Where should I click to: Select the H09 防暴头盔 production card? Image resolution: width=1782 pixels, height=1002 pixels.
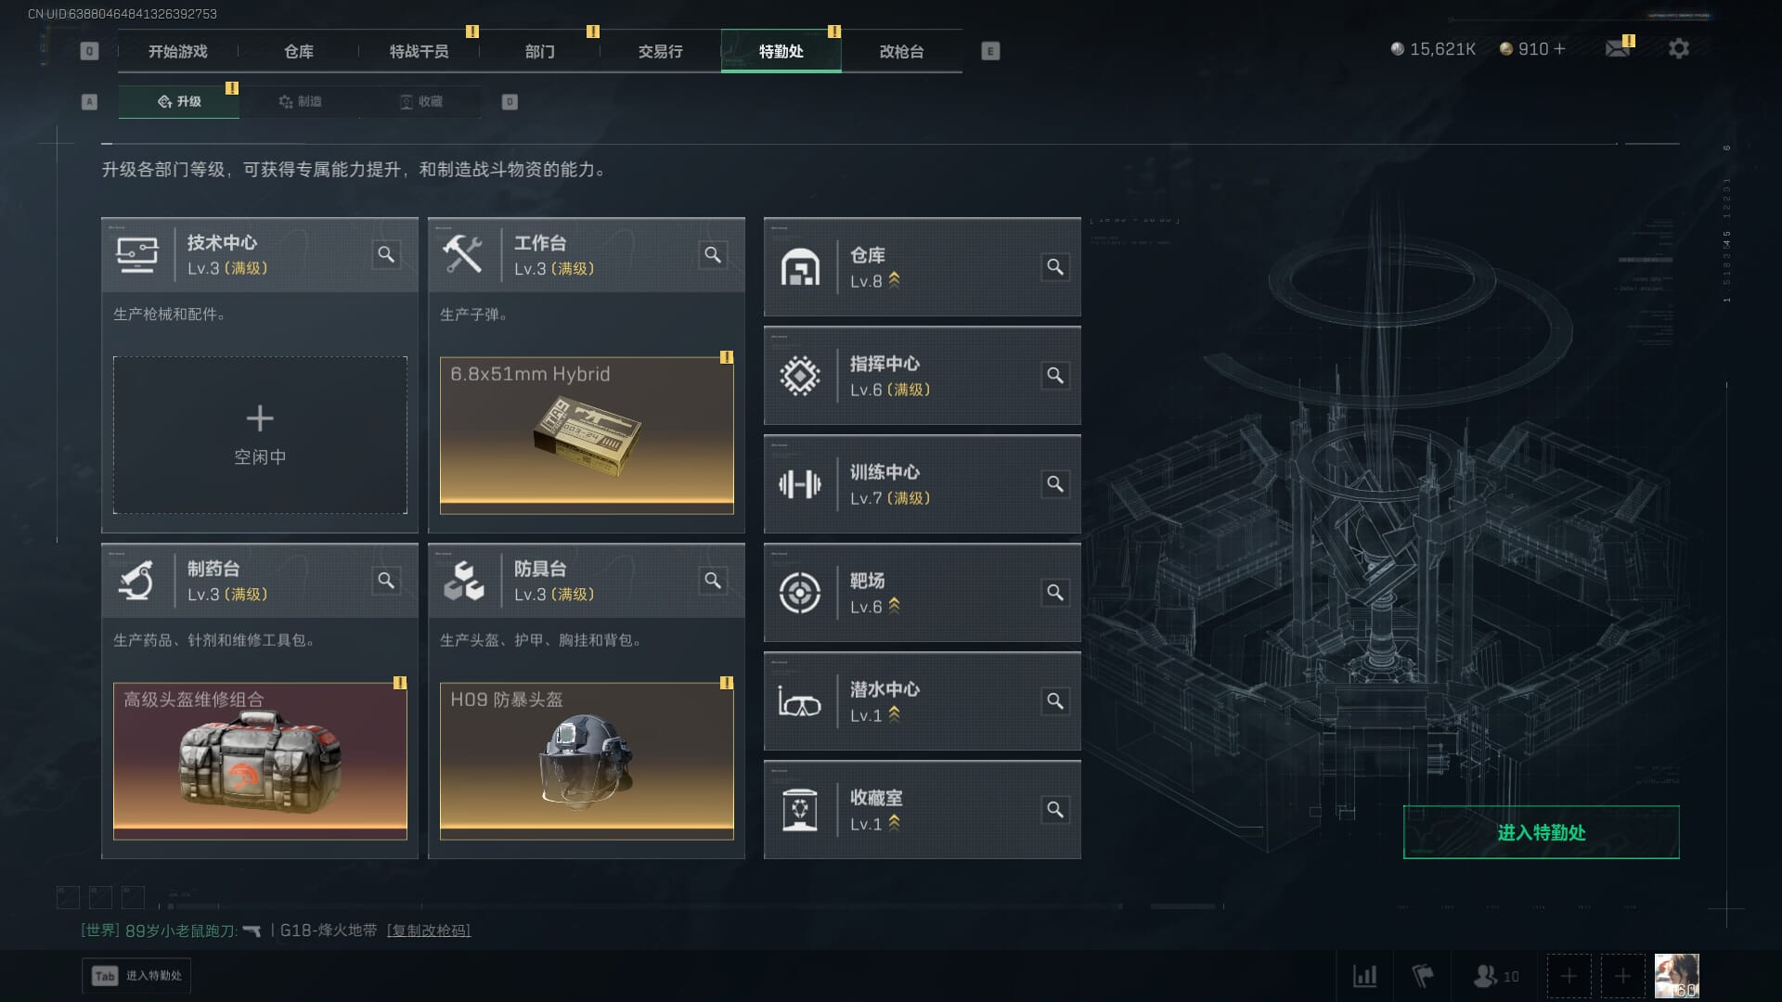[x=587, y=761]
